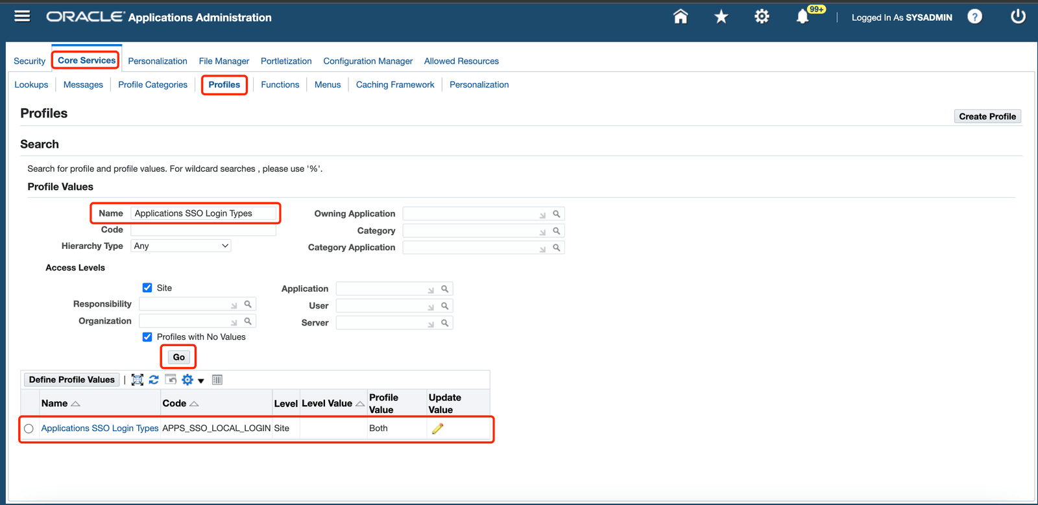Open the Personalization subtab
1038x505 pixels.
pyautogui.click(x=479, y=85)
